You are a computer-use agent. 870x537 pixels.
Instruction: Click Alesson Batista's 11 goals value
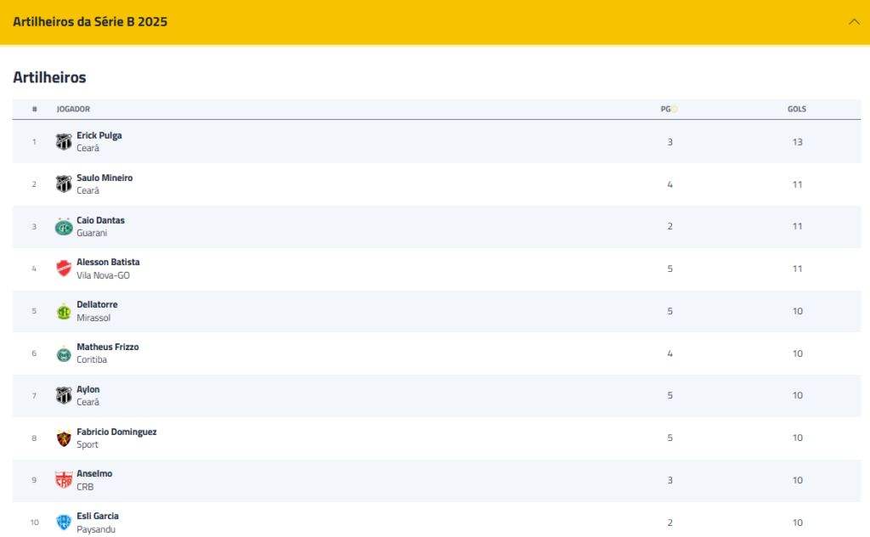(797, 268)
